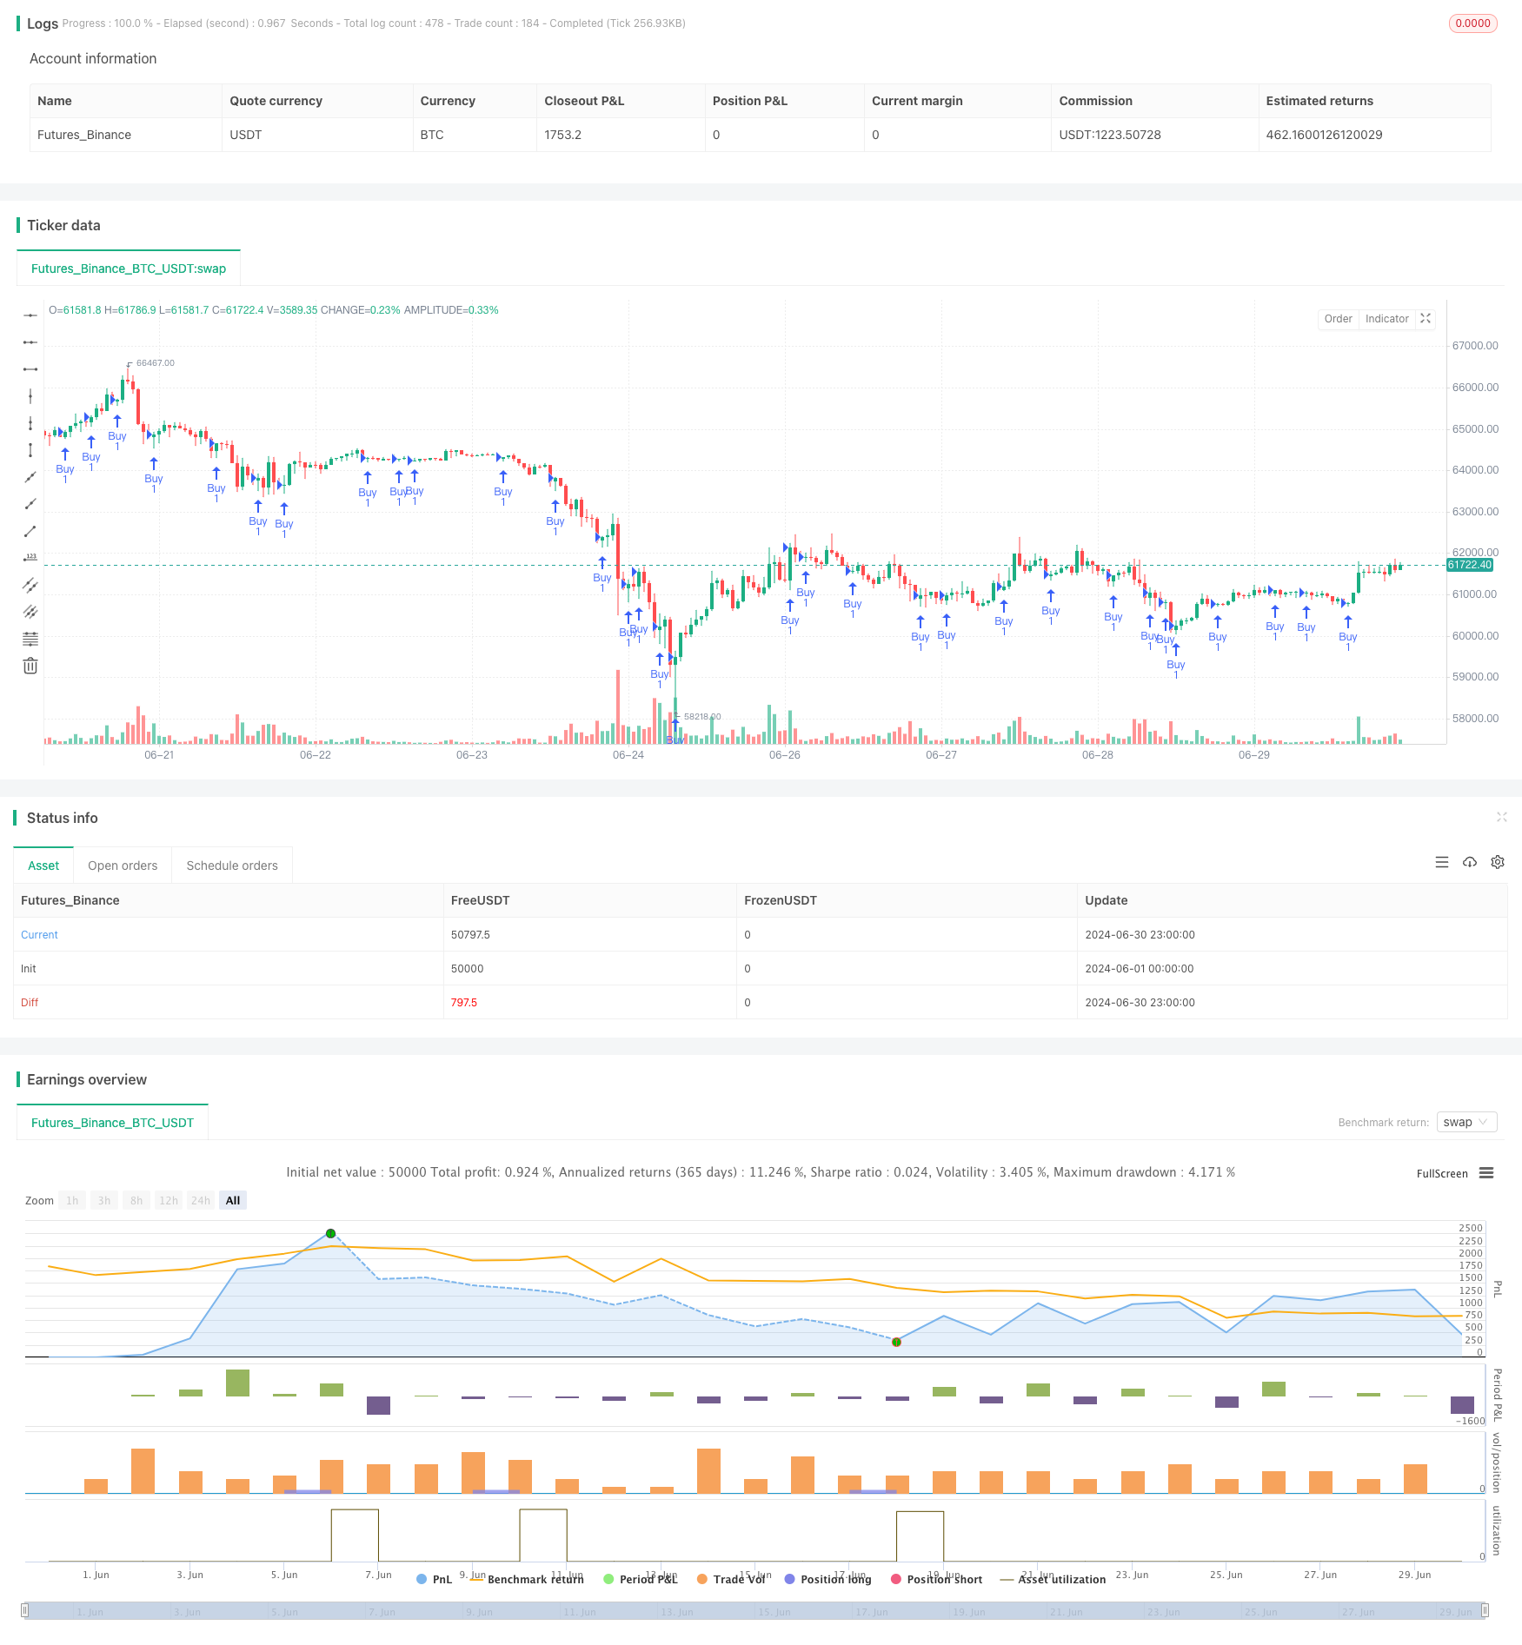Select the vertical straight line drawing tool
This screenshot has height=1645, width=1522.
click(x=30, y=396)
